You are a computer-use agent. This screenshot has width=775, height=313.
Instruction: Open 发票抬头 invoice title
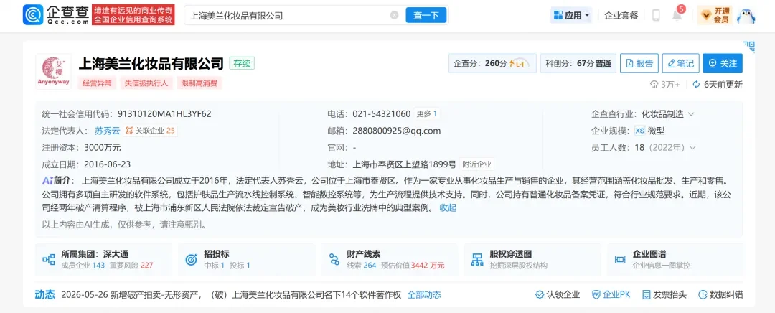(x=664, y=295)
